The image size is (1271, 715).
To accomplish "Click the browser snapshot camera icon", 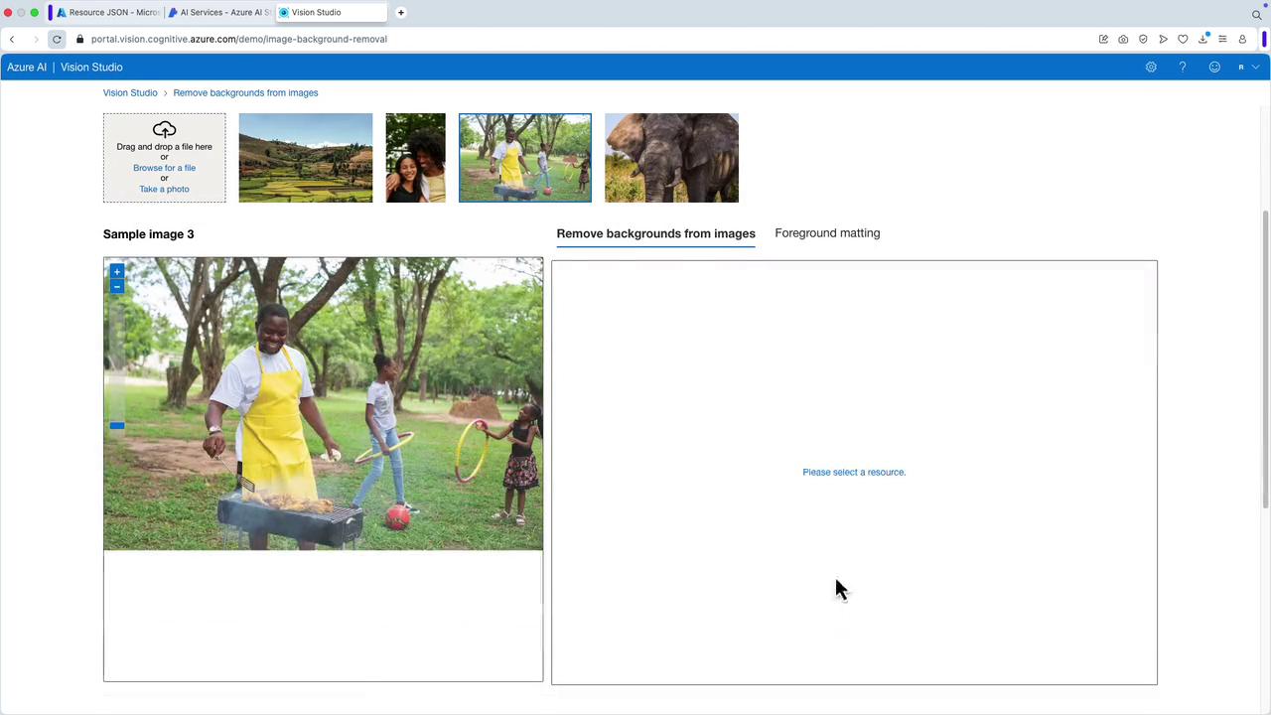I will (1123, 40).
